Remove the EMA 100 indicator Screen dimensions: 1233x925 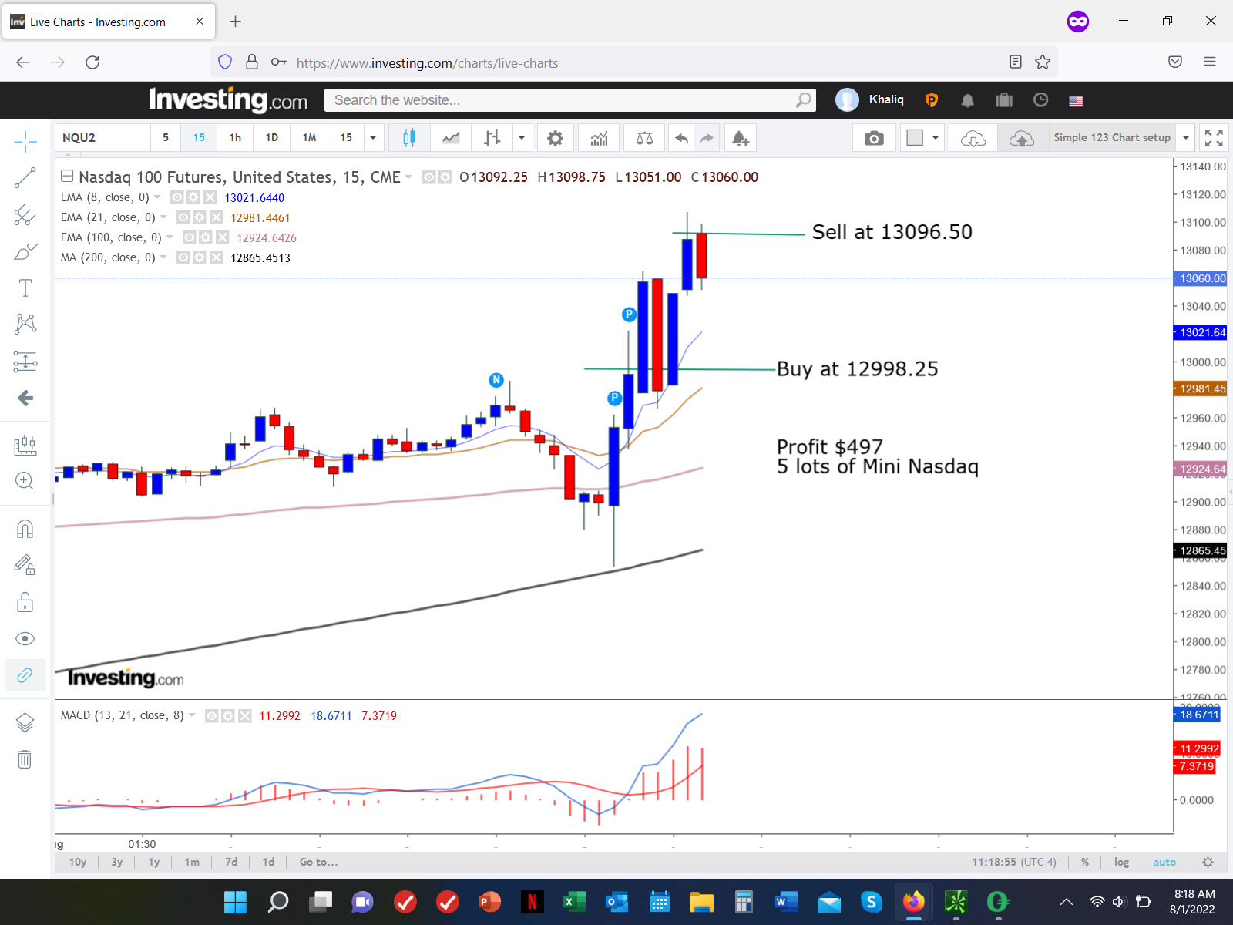point(222,237)
